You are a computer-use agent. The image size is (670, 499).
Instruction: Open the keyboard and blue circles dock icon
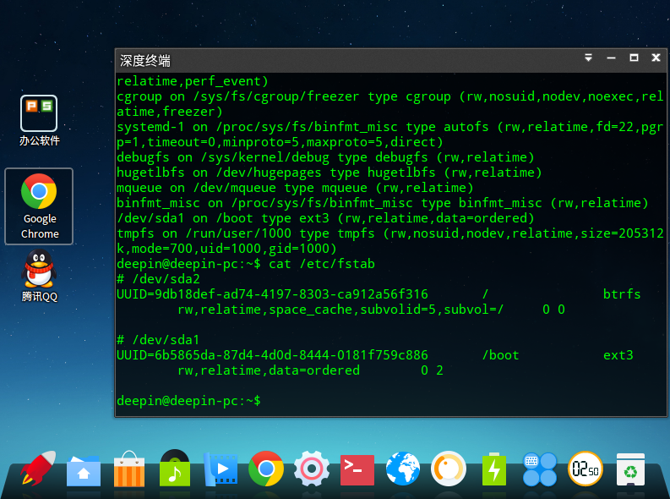tap(540, 469)
